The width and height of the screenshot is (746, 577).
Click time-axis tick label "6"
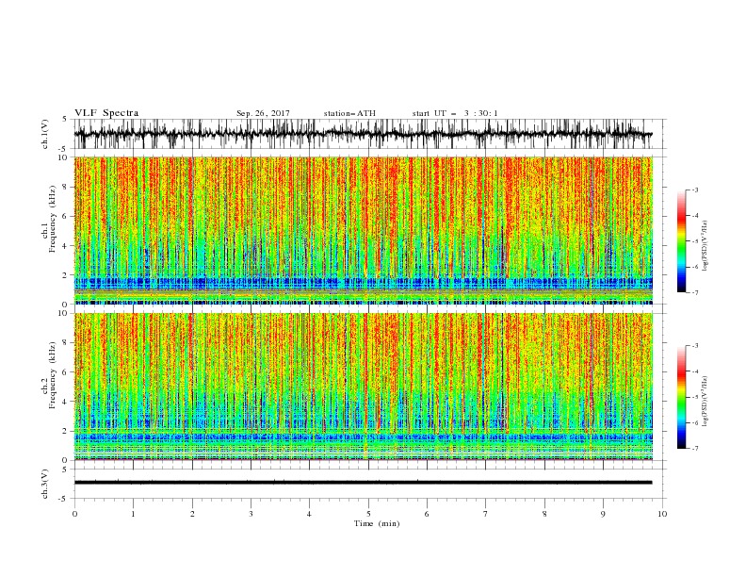427,514
